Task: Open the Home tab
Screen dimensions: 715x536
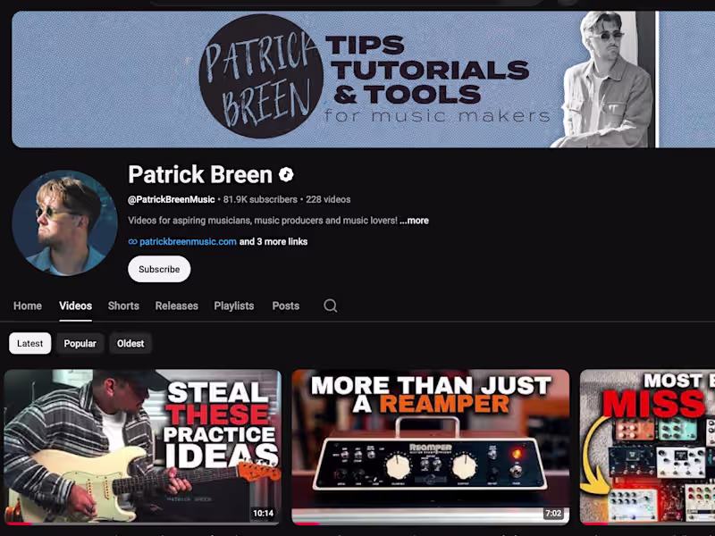Action: tap(28, 306)
